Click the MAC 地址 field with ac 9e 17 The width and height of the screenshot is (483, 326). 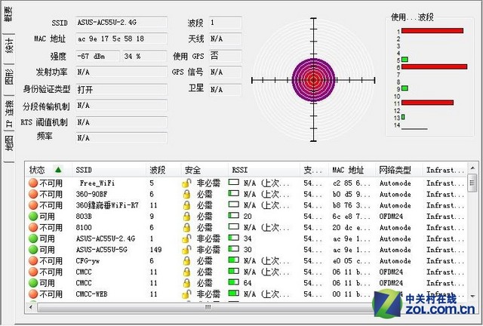click(x=122, y=38)
